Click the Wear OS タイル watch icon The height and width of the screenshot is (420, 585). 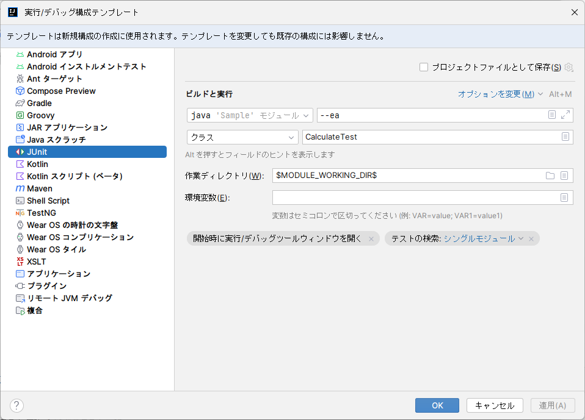click(20, 249)
